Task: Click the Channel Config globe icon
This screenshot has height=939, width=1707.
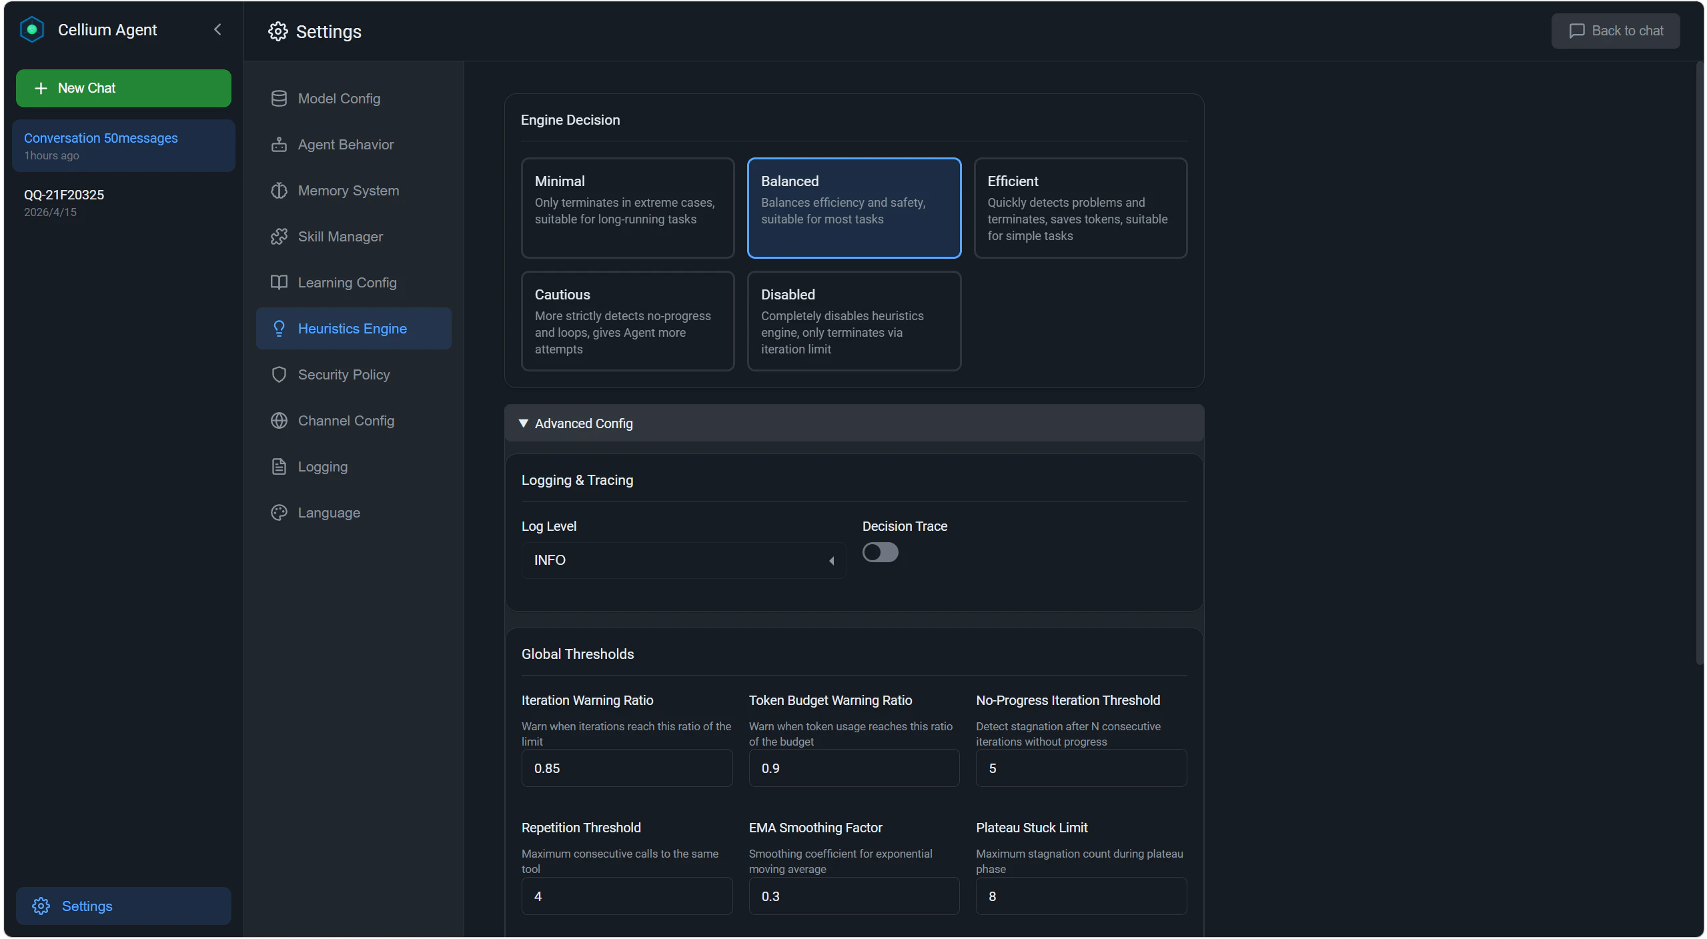Action: pyautogui.click(x=279, y=421)
